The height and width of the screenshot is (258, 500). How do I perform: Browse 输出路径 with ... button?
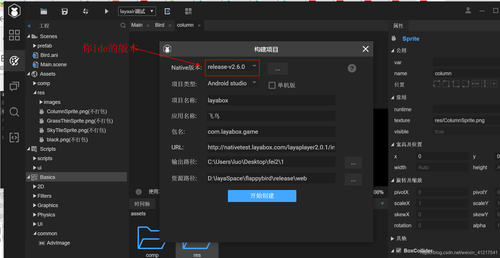(x=353, y=163)
